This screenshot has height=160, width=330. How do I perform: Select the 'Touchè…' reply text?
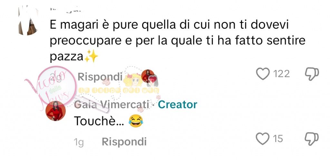99,121
